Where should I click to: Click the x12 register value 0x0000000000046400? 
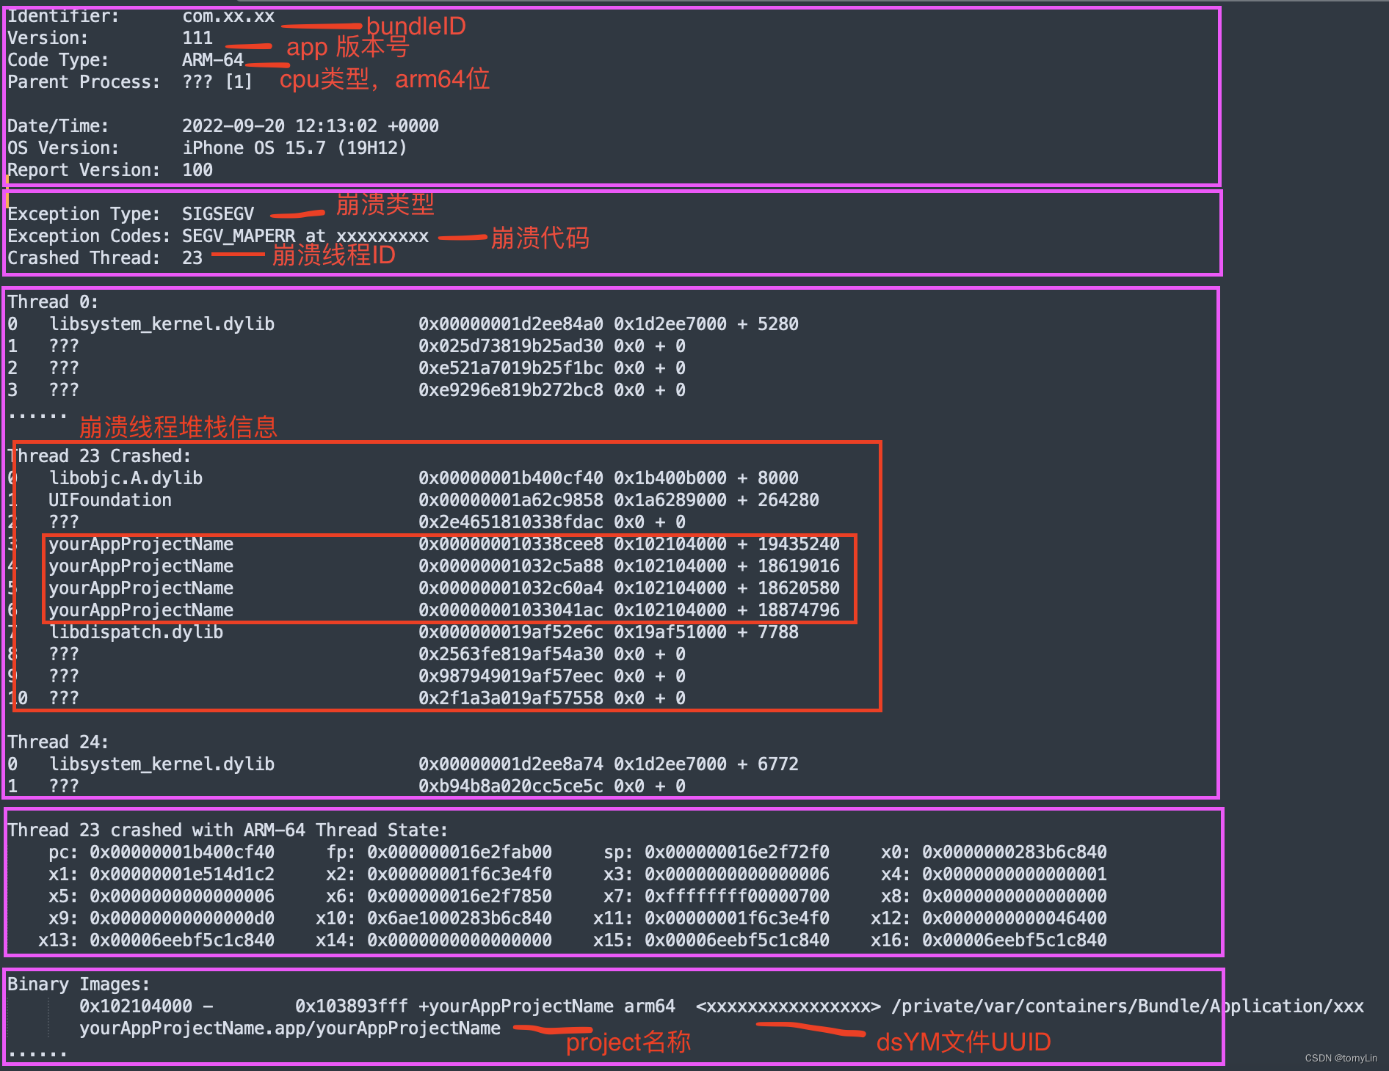click(1015, 918)
